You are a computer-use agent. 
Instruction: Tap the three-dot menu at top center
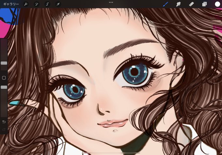(x=111, y=2)
